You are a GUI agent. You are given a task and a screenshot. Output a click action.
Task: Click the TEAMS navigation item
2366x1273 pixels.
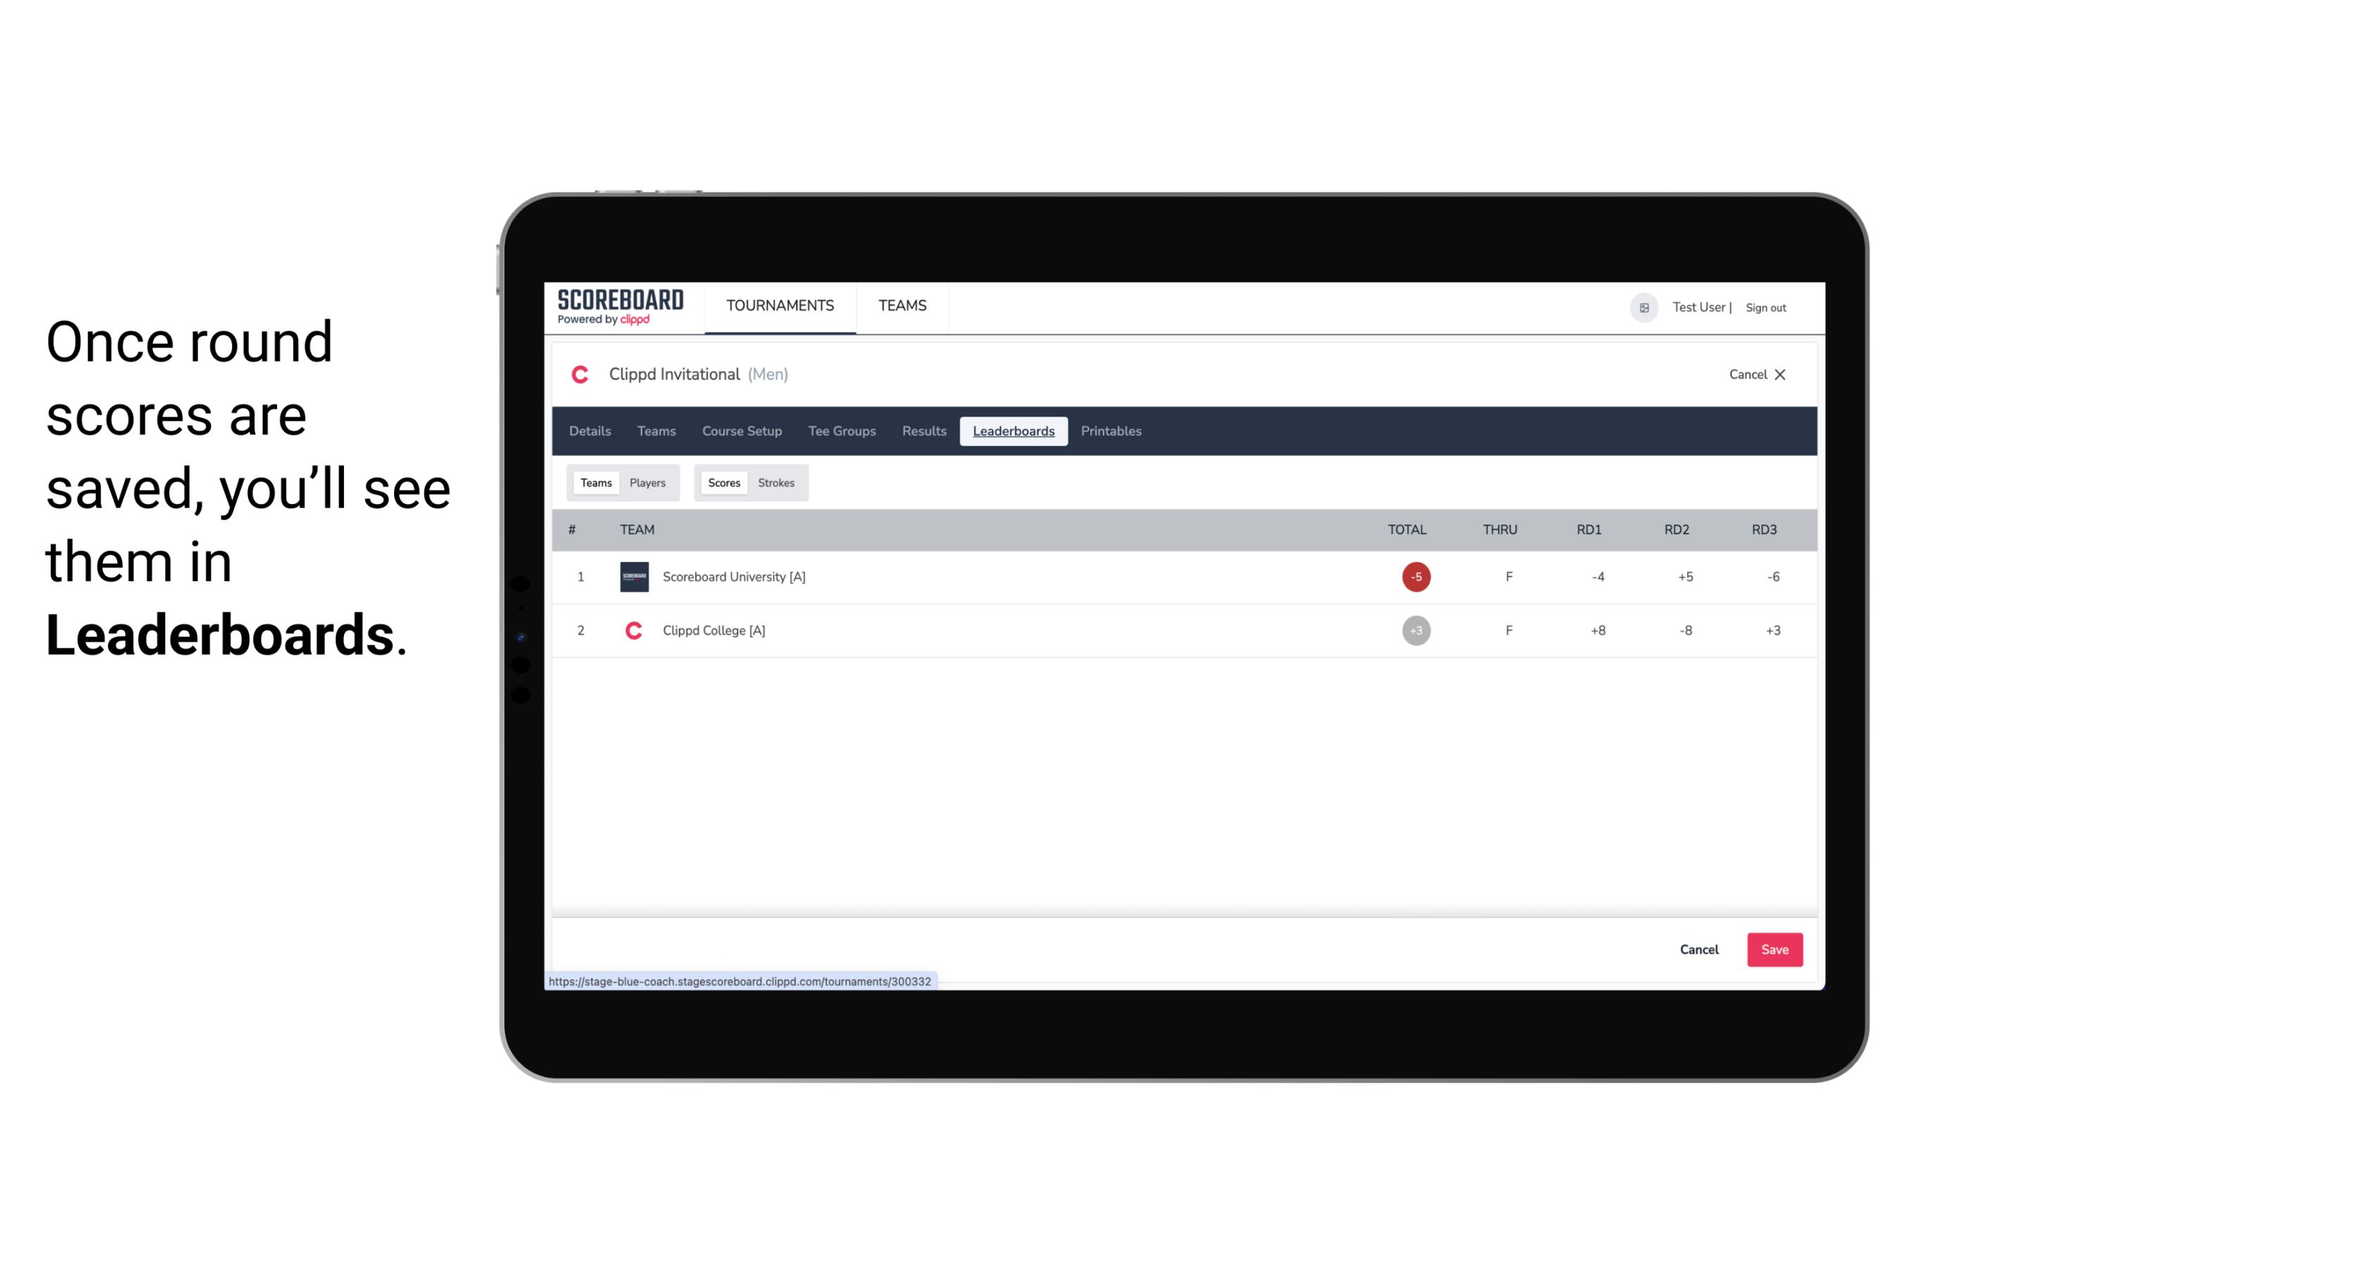pyautogui.click(x=903, y=306)
